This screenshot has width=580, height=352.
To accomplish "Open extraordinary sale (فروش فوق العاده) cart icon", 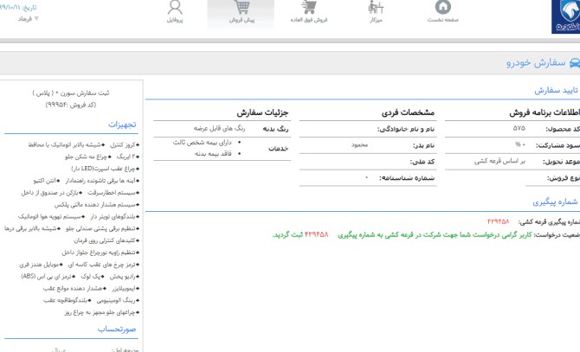I will pyautogui.click(x=309, y=7).
